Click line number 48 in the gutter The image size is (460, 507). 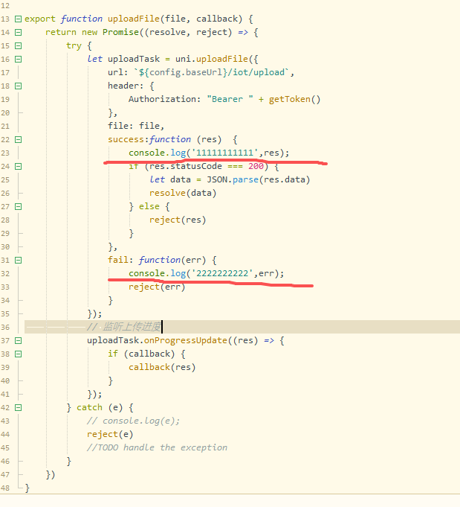pyautogui.click(x=6, y=488)
